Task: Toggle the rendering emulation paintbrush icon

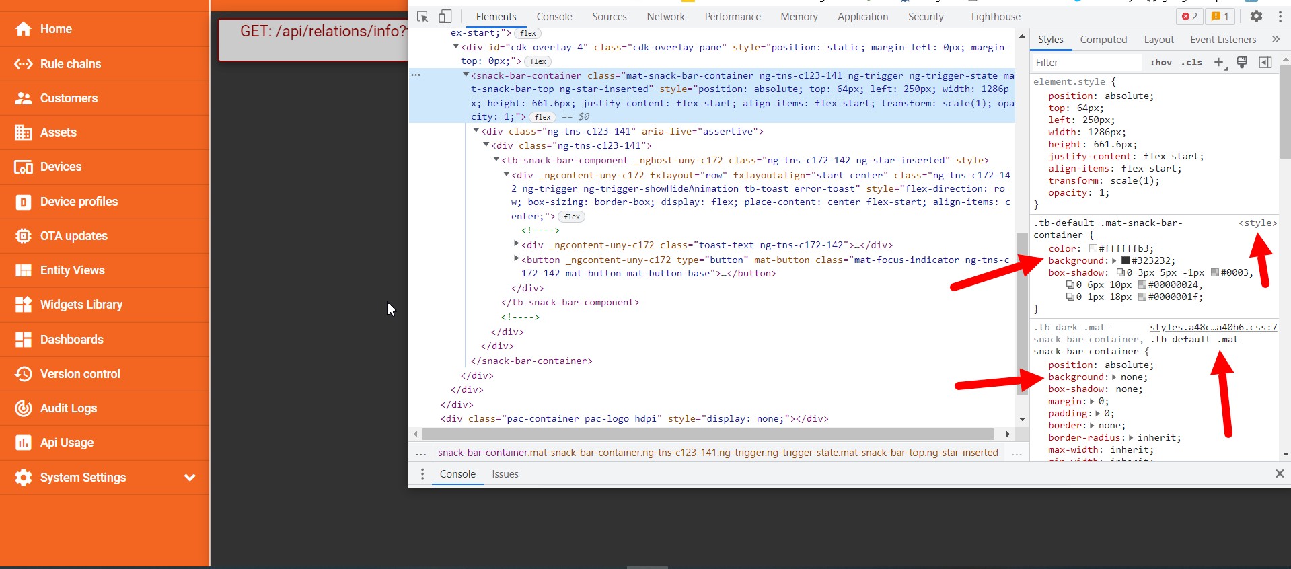Action: click(x=1242, y=62)
